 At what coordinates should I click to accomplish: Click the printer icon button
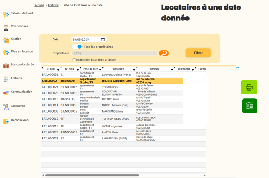pos(249,87)
